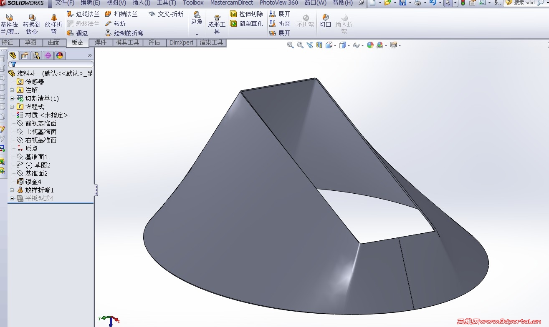Expand the 平板型式4 feature node
Image resolution: width=549 pixels, height=327 pixels.
coord(12,198)
